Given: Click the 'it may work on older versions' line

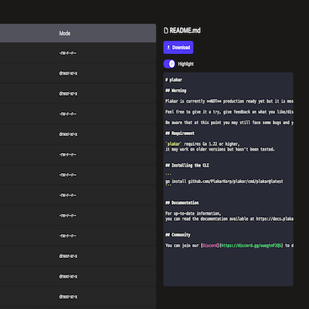Looking at the screenshot, I should coord(220,149).
